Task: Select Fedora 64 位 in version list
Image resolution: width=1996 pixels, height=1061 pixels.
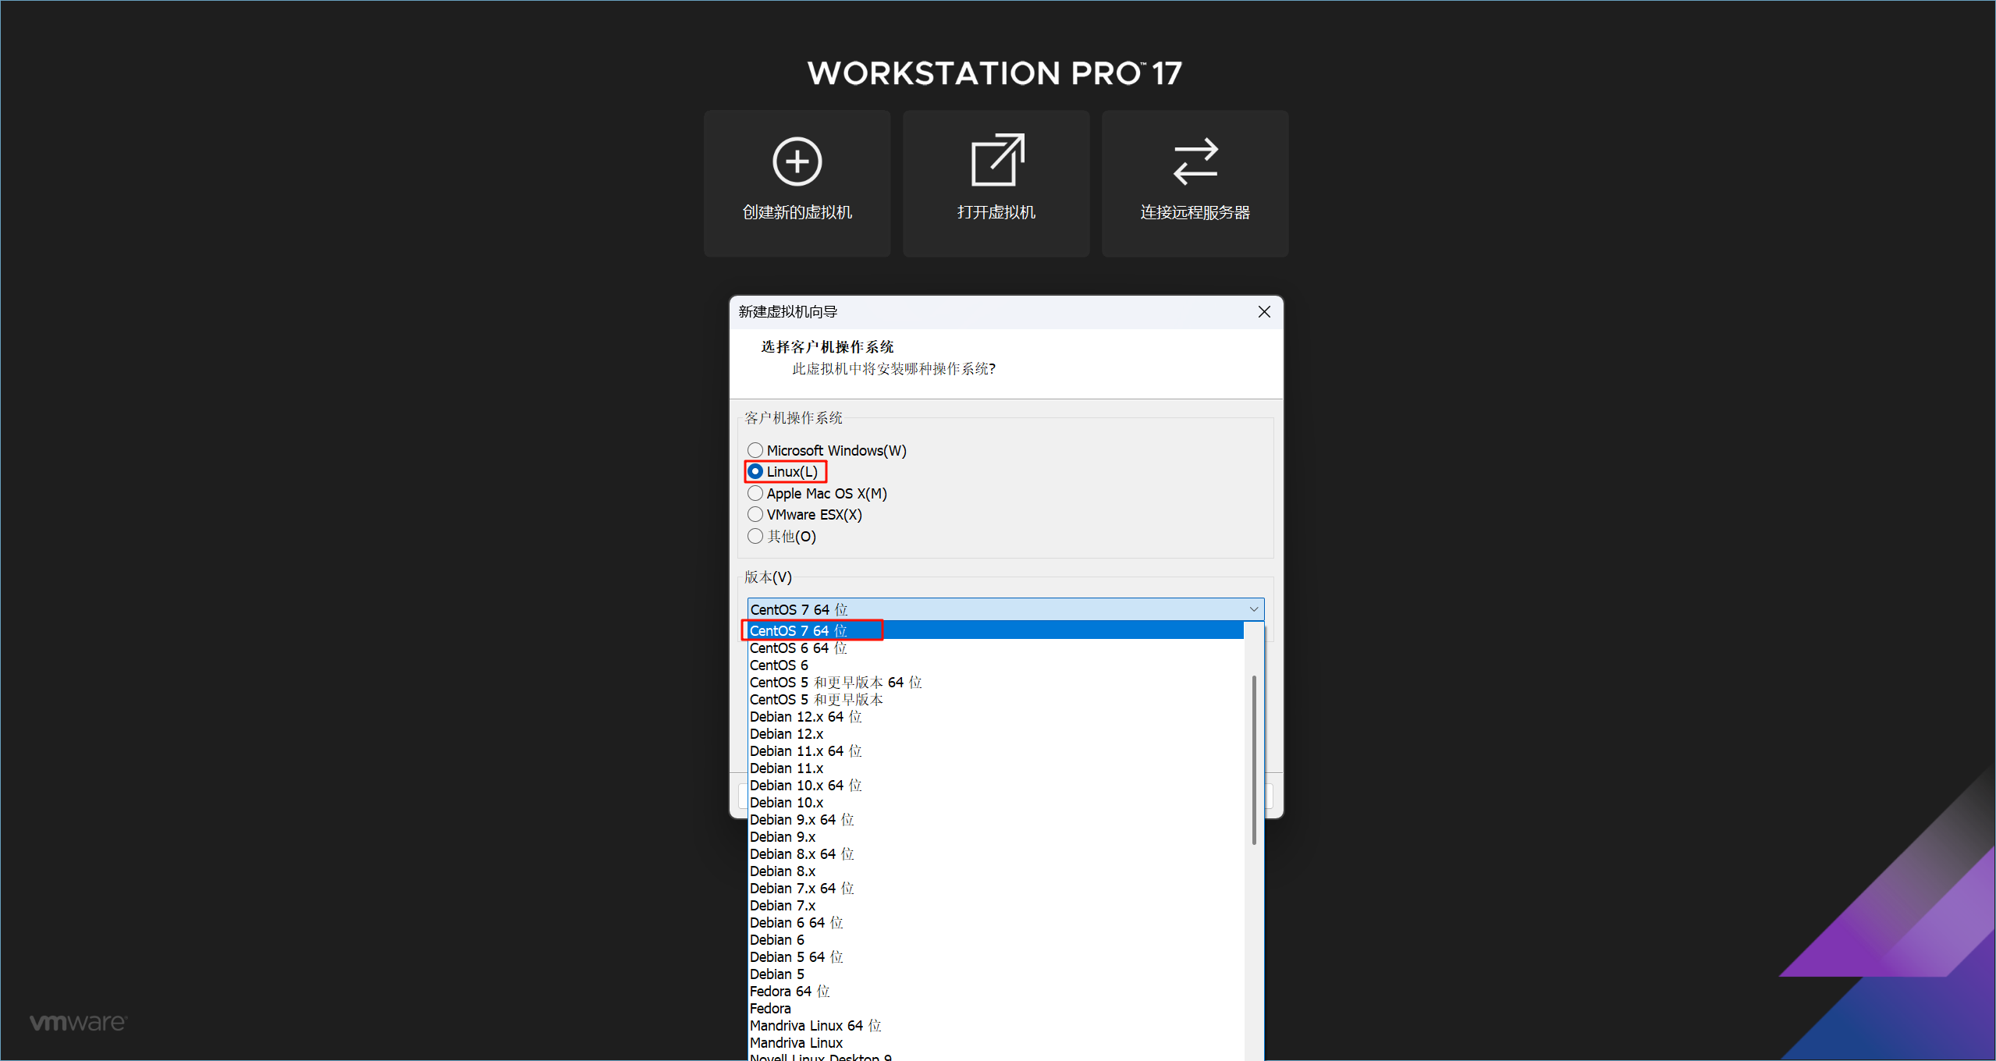Action: [789, 992]
